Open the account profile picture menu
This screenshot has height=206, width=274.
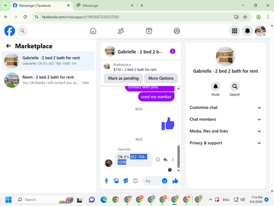click(x=260, y=31)
